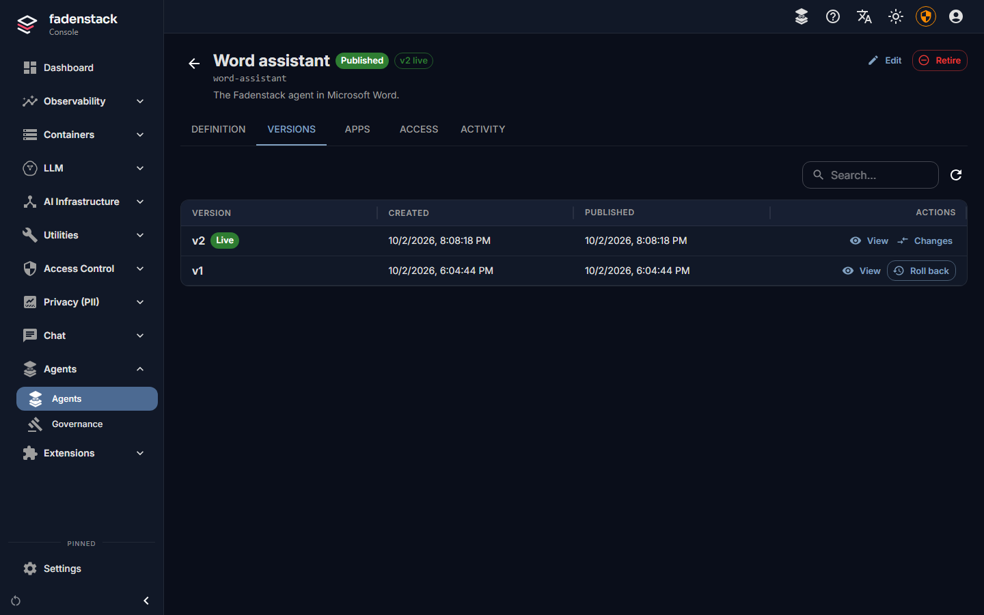Click the Governance gavel icon
The height and width of the screenshot is (615, 984).
(36, 424)
